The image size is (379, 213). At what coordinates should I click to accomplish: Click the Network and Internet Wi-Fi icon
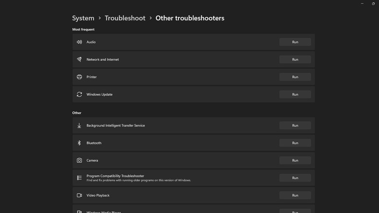click(79, 59)
